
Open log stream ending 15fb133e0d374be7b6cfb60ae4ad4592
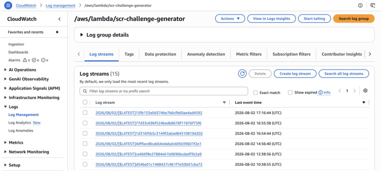pyautogui.click(x=149, y=113)
